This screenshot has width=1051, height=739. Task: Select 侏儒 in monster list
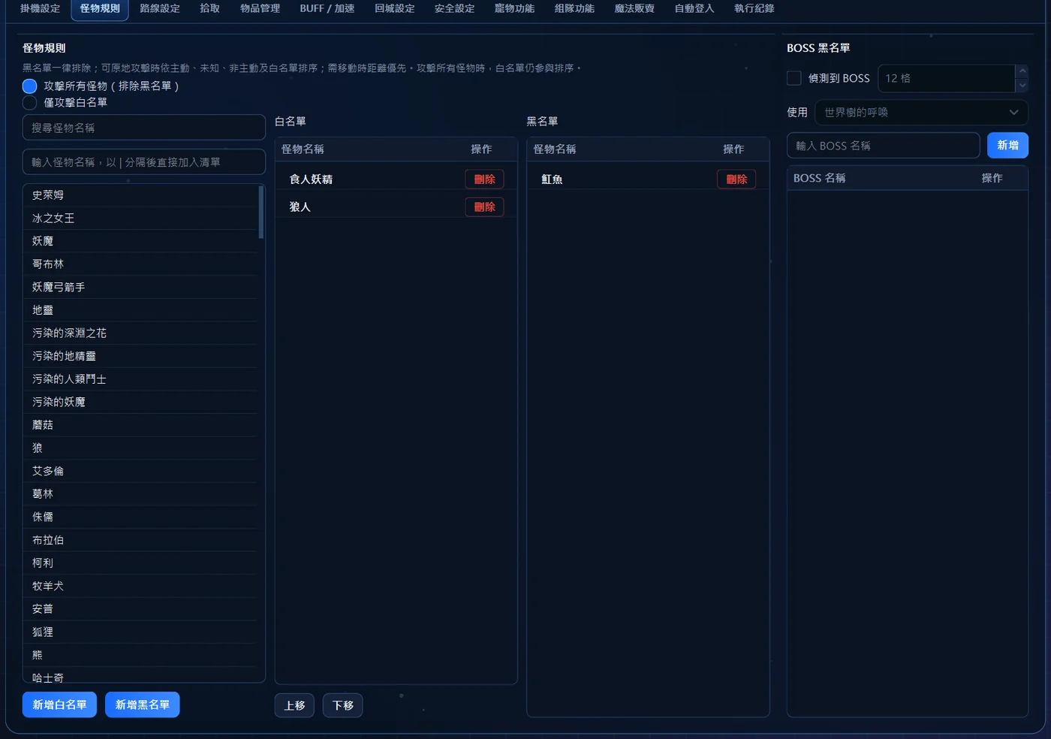(x=140, y=517)
